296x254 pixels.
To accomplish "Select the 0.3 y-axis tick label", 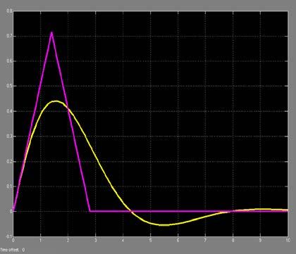I will pos(9,136).
